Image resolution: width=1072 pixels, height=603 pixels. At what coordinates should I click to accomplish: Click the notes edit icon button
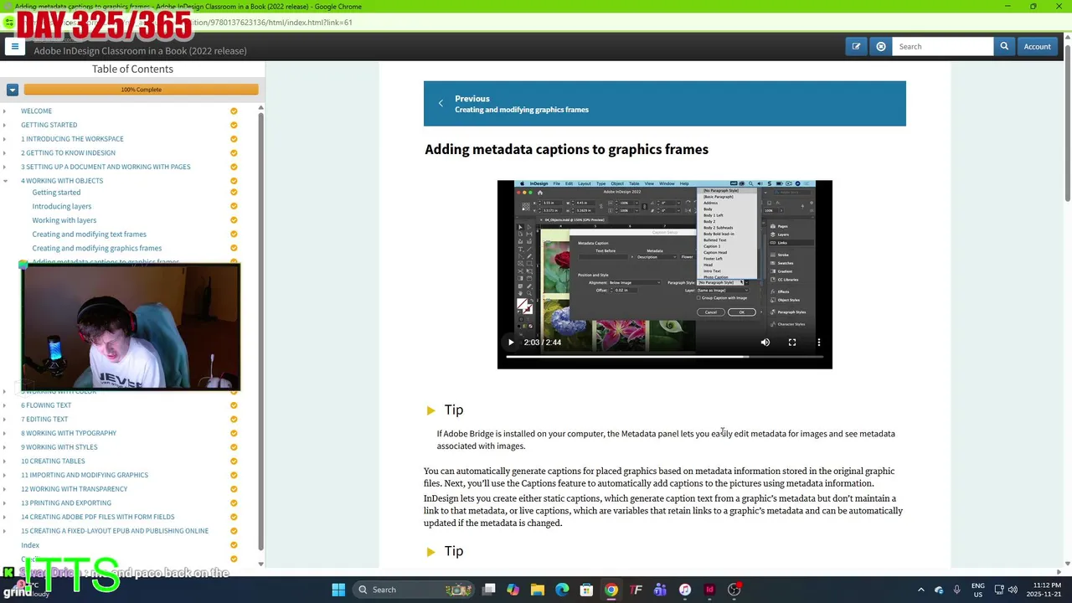point(856,47)
